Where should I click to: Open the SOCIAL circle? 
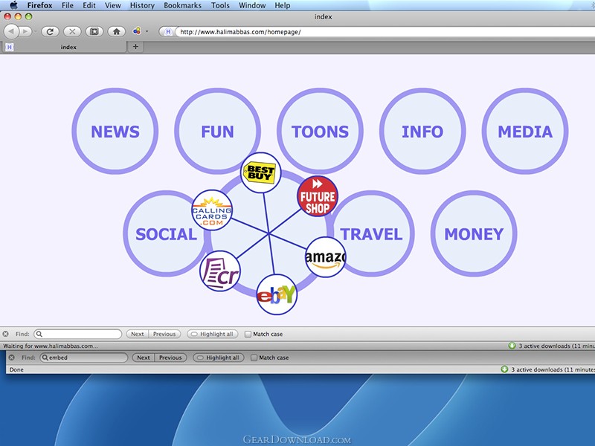coord(166,233)
